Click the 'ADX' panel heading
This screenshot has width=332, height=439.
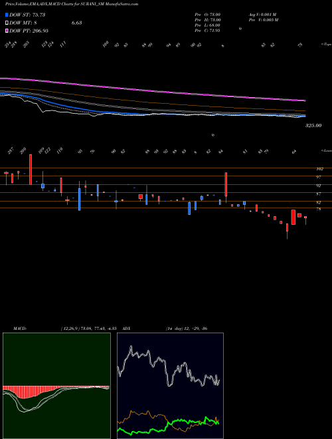pyautogui.click(x=126, y=329)
